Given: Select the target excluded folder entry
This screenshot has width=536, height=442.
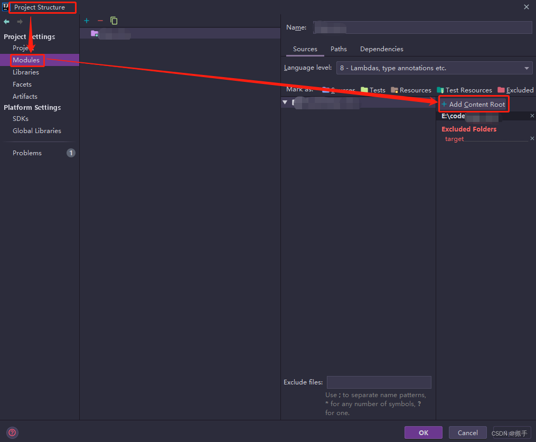Looking at the screenshot, I should tap(454, 139).
